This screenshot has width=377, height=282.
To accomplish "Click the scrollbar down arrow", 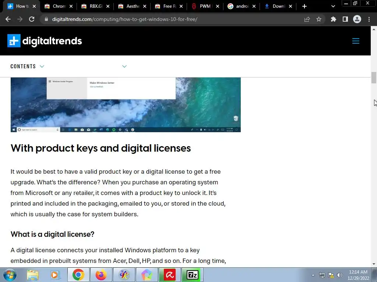I will [x=374, y=264].
